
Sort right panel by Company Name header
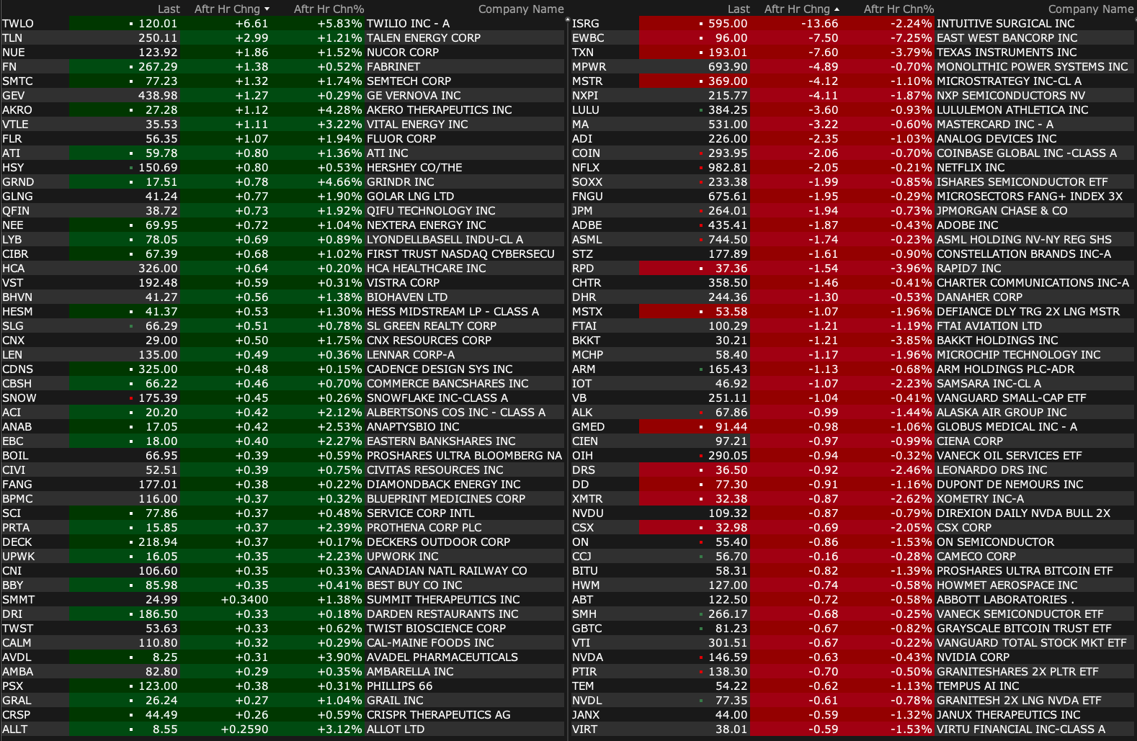coord(1090,9)
